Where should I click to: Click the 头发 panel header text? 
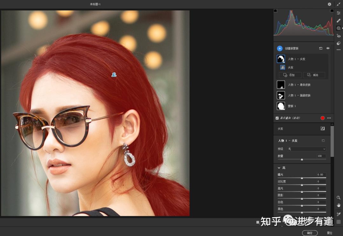[280, 128]
